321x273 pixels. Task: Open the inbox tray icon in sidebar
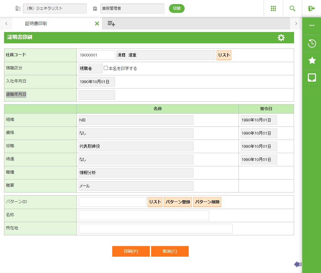click(312, 78)
